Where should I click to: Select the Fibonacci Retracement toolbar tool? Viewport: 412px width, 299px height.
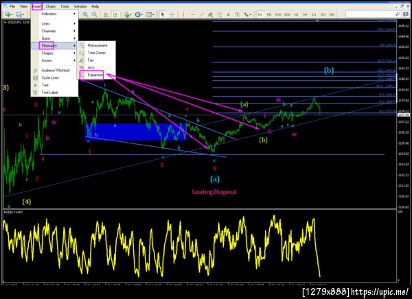(220, 14)
